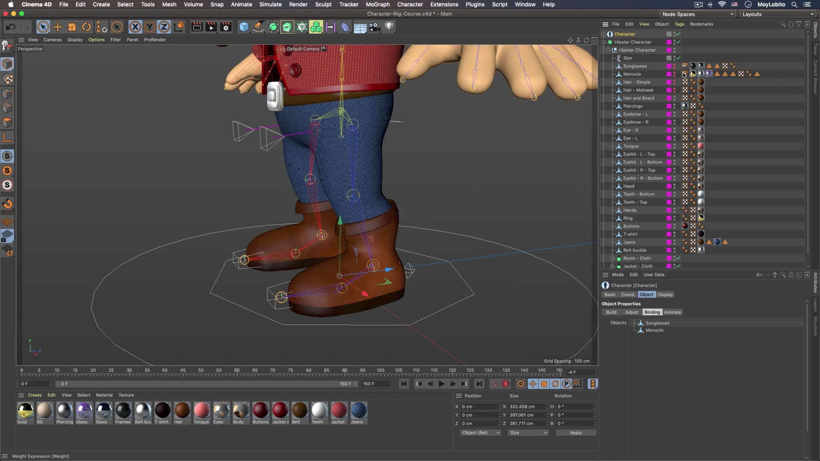Click the Cube primitive icon
Screen dimensions: 820x461
click(244, 26)
